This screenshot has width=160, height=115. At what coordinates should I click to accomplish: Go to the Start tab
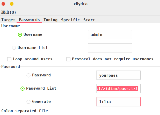89,20
